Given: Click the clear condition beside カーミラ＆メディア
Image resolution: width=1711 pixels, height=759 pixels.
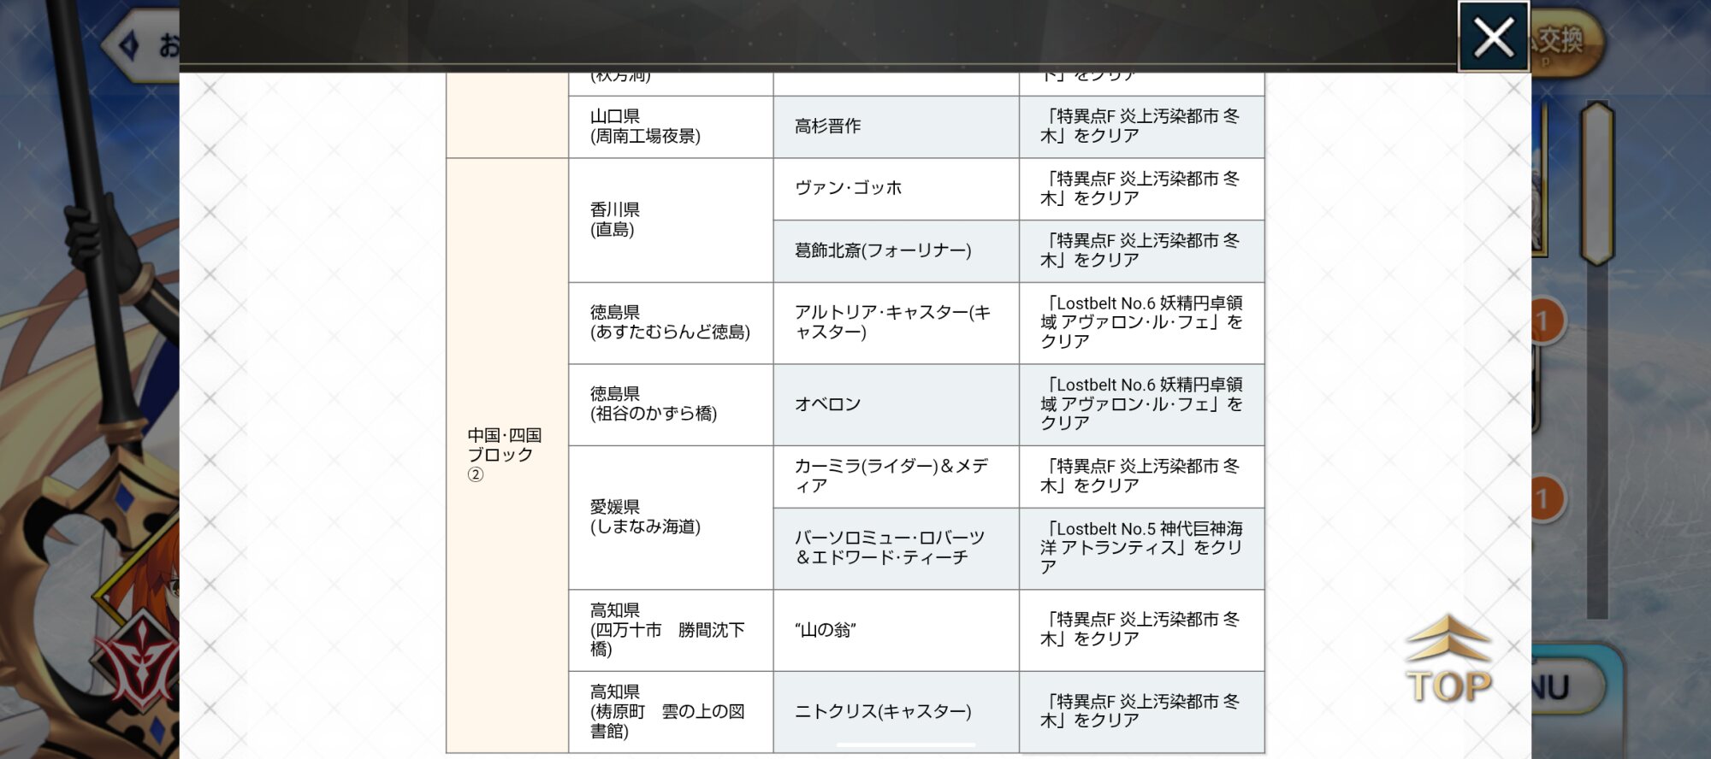Looking at the screenshot, I should click(x=1141, y=476).
